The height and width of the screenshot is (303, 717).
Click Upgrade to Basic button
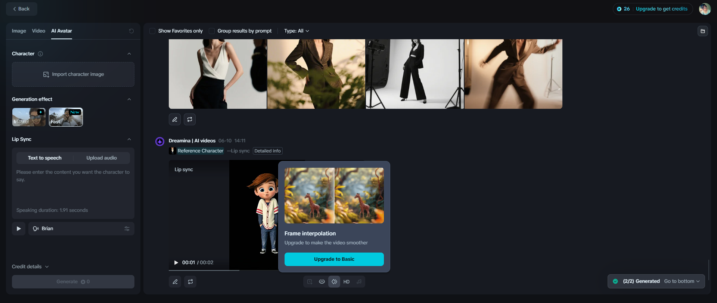pyautogui.click(x=334, y=259)
